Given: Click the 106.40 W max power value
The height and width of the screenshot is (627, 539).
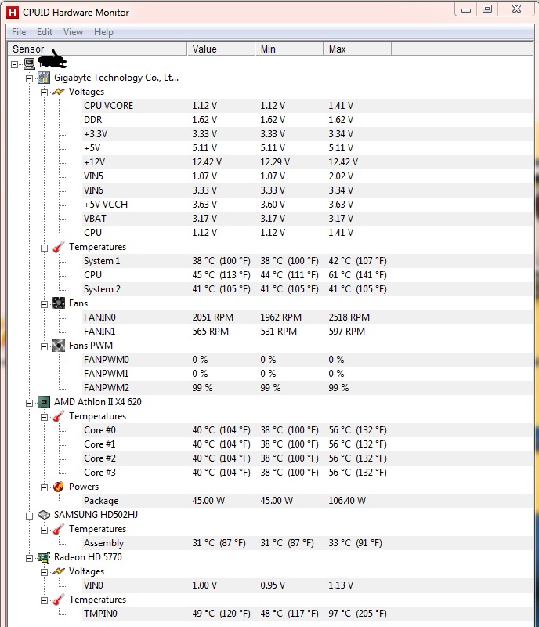Looking at the screenshot, I should (x=347, y=501).
